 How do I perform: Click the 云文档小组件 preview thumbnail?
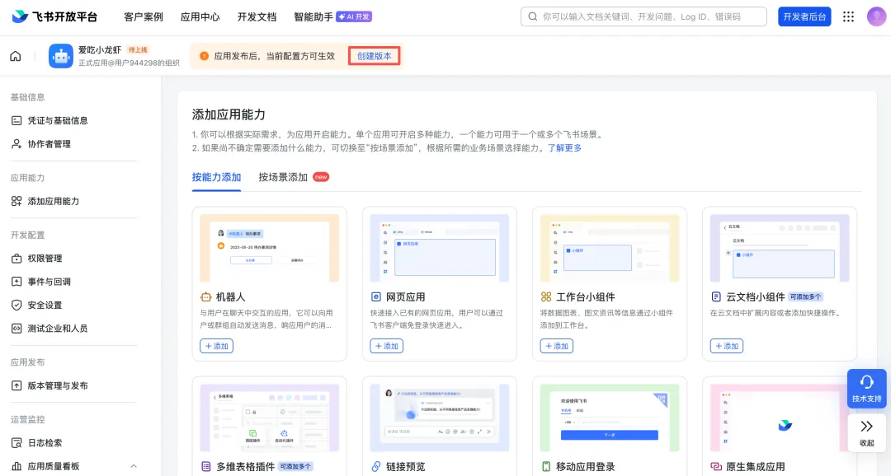click(x=780, y=248)
